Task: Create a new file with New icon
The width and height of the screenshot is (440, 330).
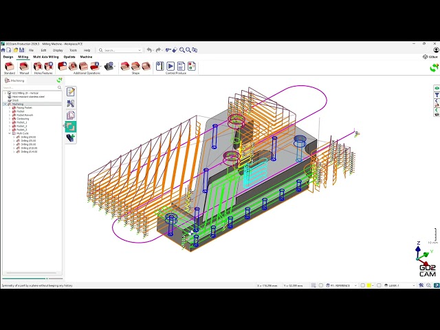Action: click(9, 50)
